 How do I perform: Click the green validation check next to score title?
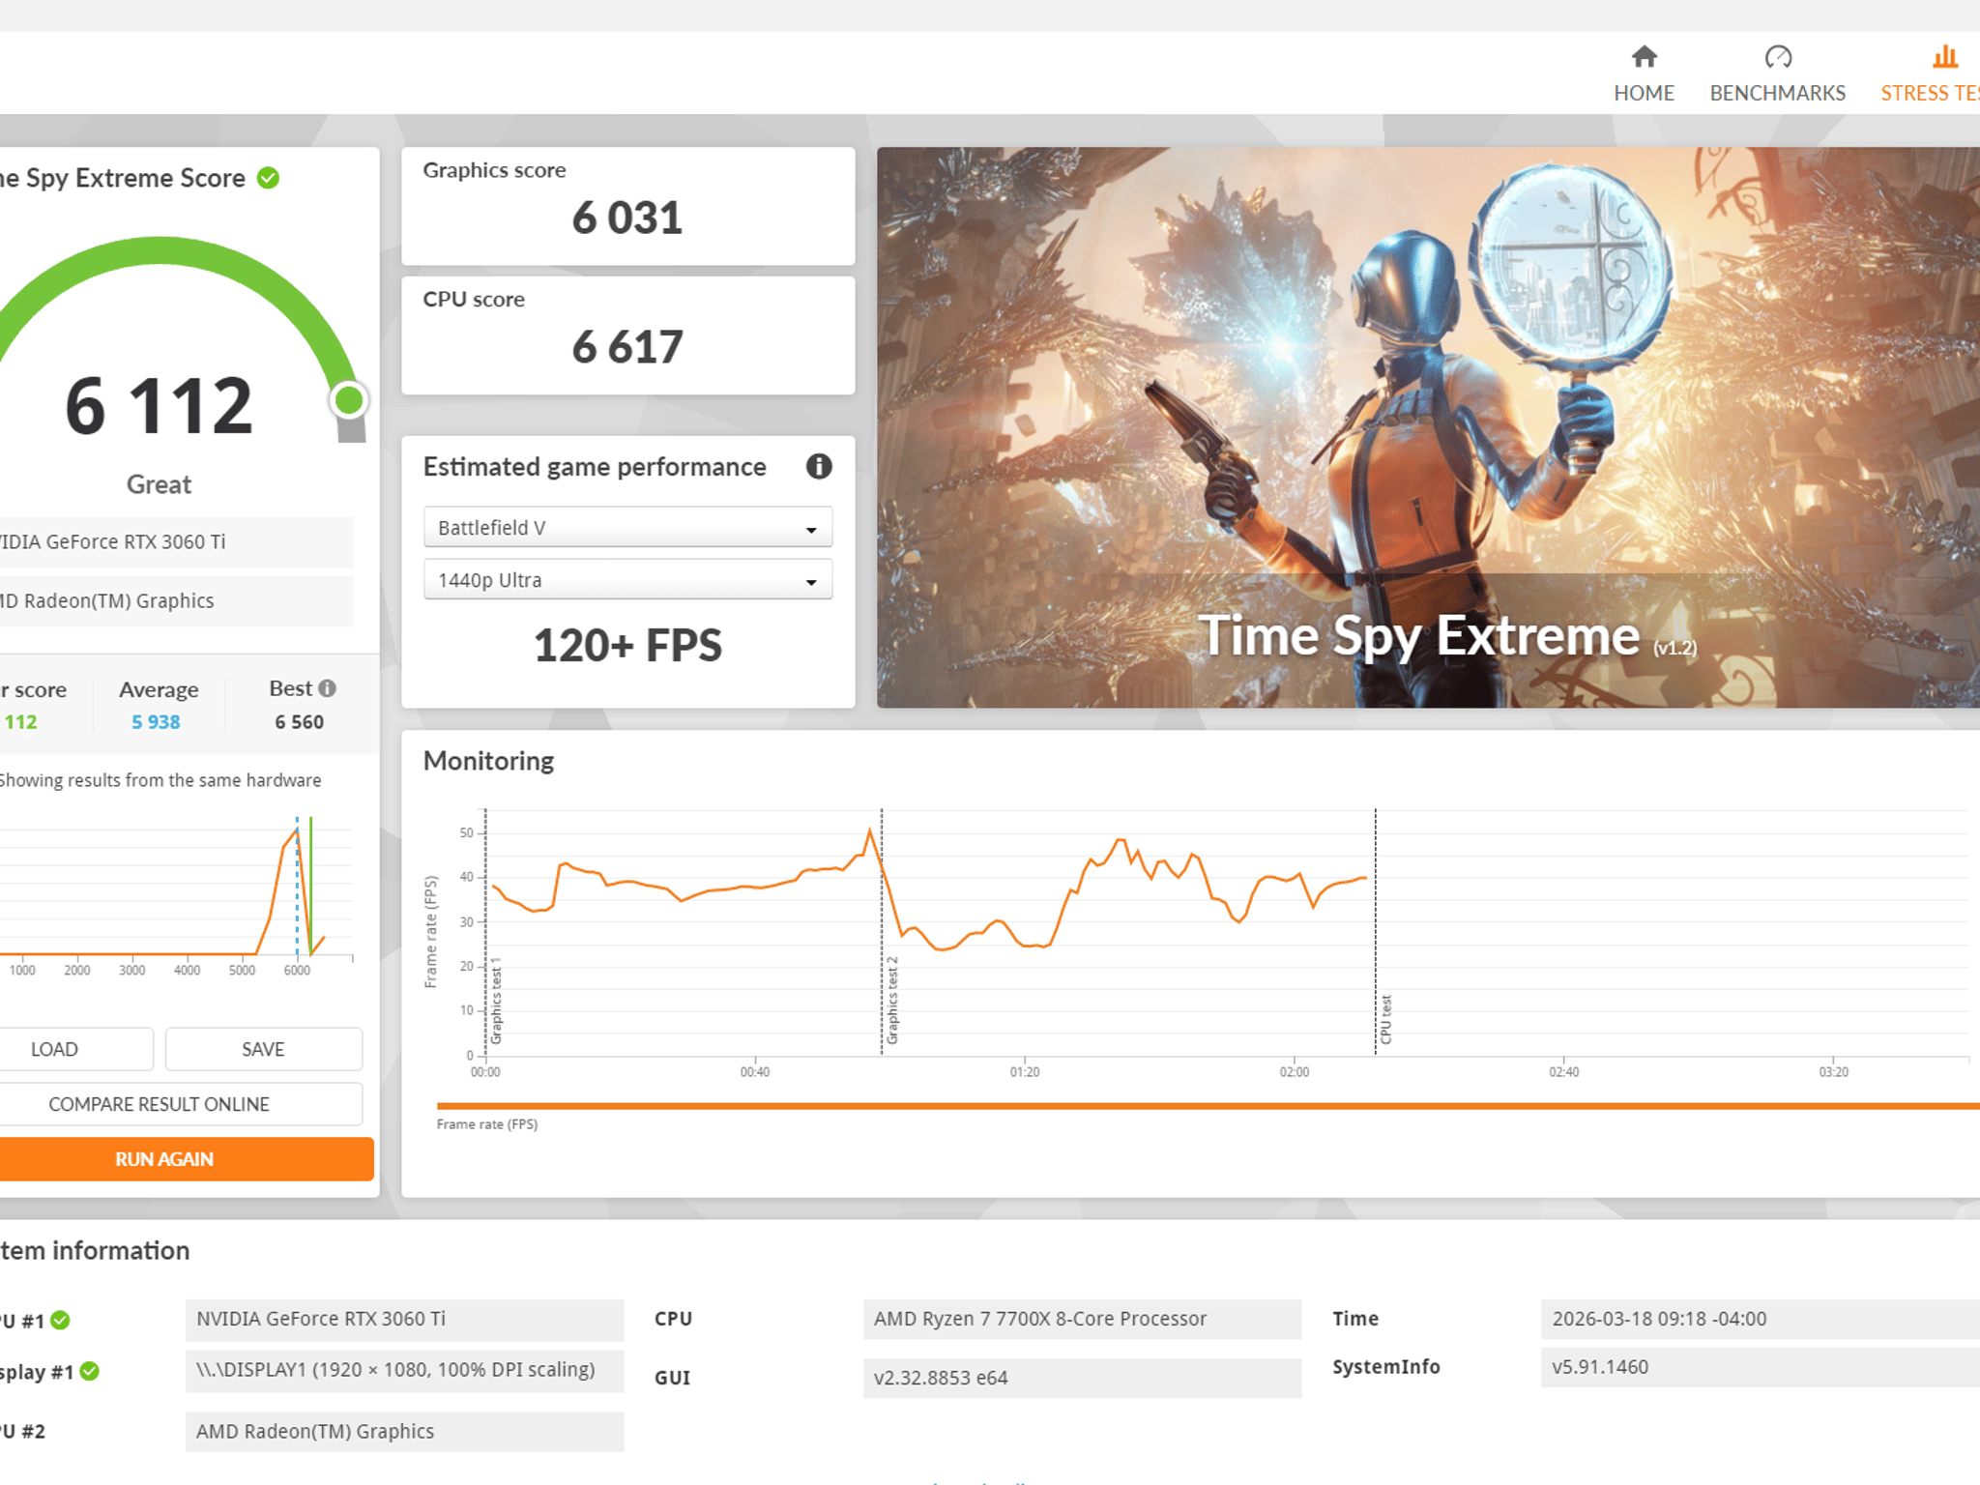(268, 178)
